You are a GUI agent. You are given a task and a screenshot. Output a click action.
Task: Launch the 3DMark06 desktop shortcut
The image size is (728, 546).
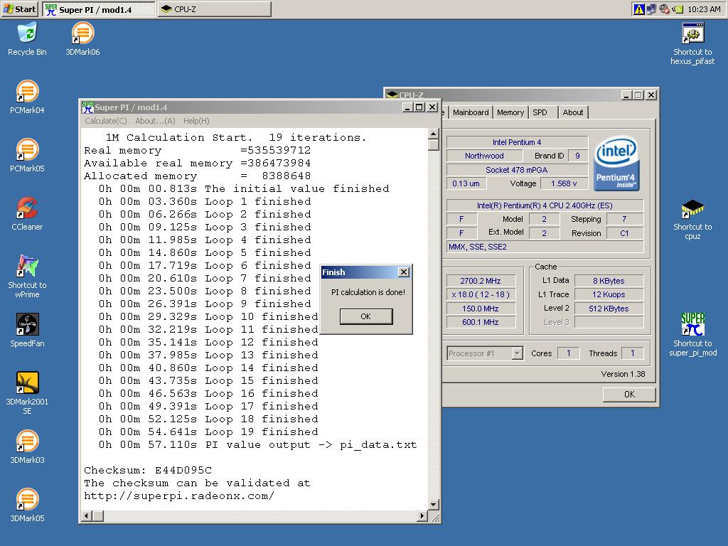pos(82,38)
